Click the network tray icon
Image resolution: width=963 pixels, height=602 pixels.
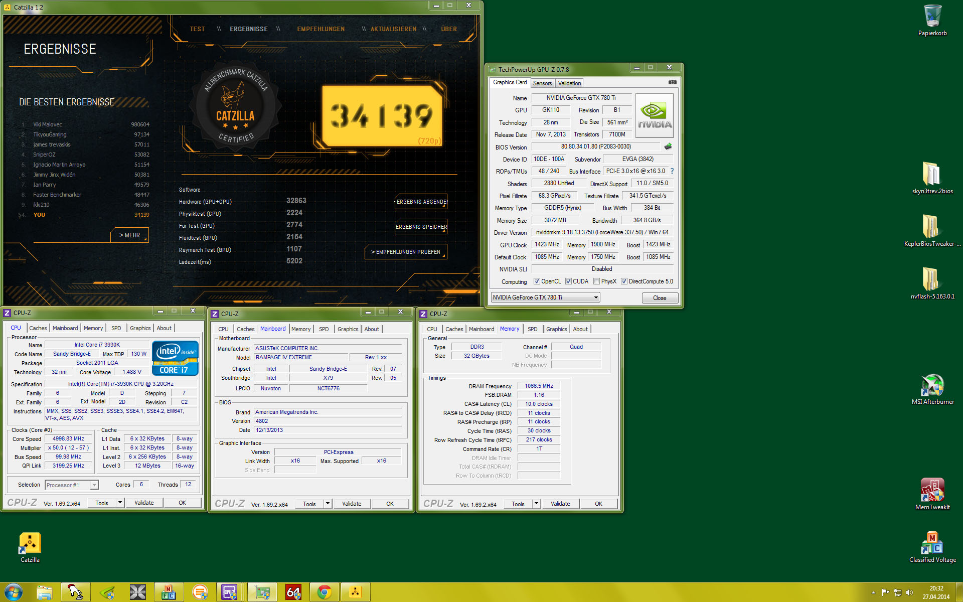pos(897,592)
